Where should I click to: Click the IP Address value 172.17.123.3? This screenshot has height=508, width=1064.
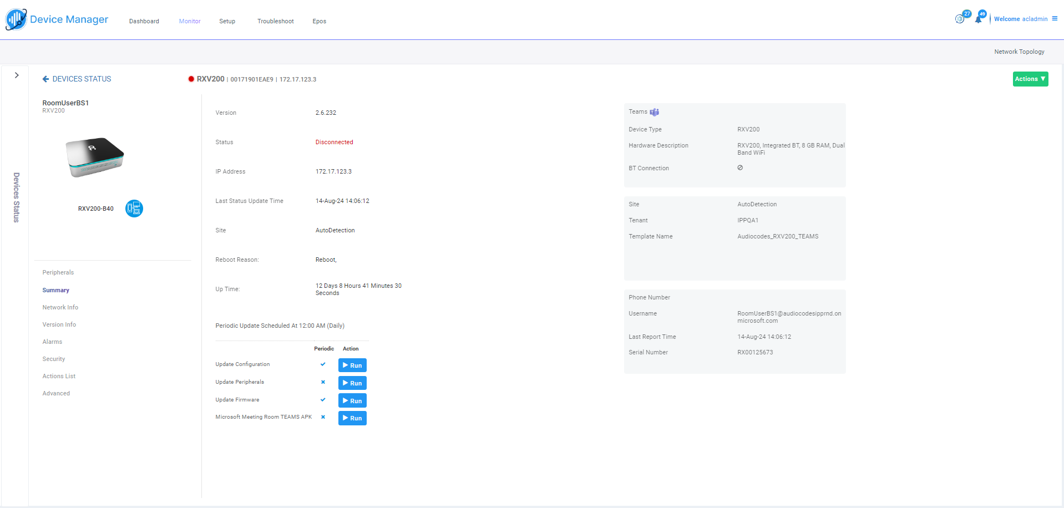(333, 171)
